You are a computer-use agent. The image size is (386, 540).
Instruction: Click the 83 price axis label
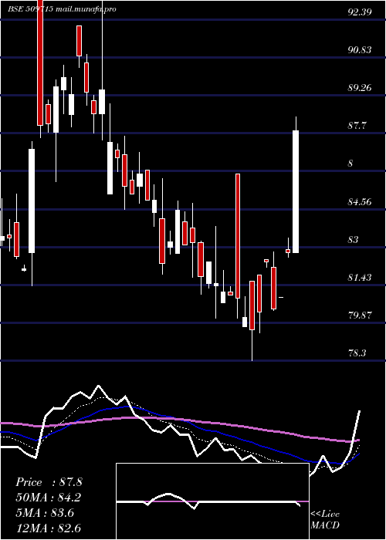pos(353,239)
